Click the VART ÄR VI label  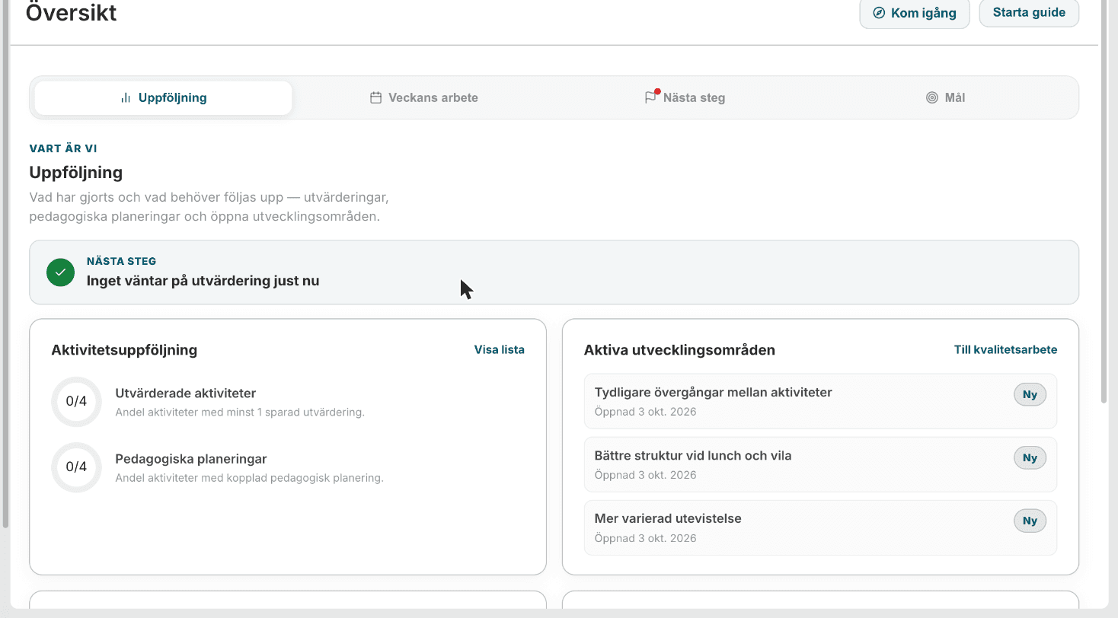click(63, 148)
